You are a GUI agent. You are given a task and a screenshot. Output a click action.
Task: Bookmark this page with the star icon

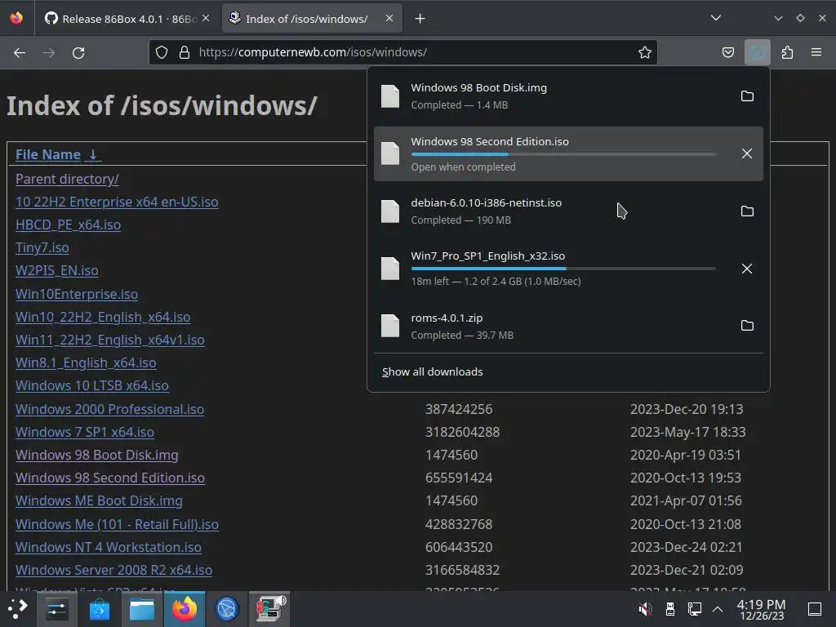(x=645, y=52)
